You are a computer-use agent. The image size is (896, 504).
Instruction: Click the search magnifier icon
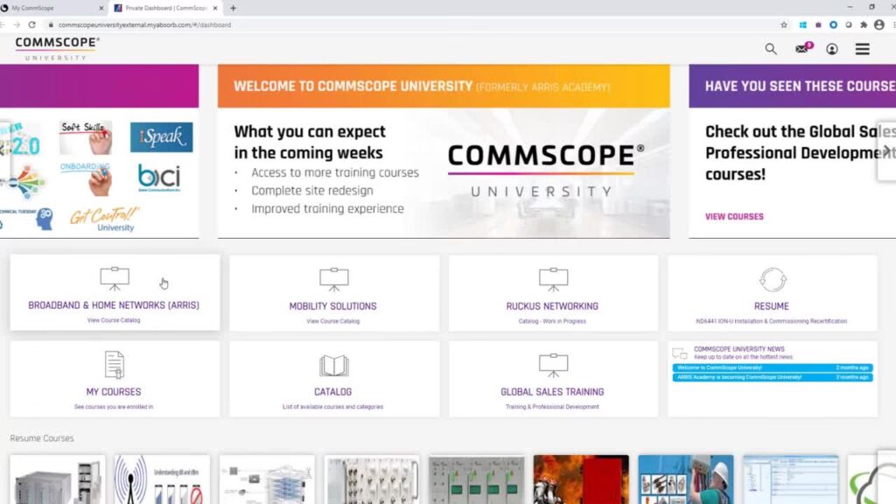(771, 49)
